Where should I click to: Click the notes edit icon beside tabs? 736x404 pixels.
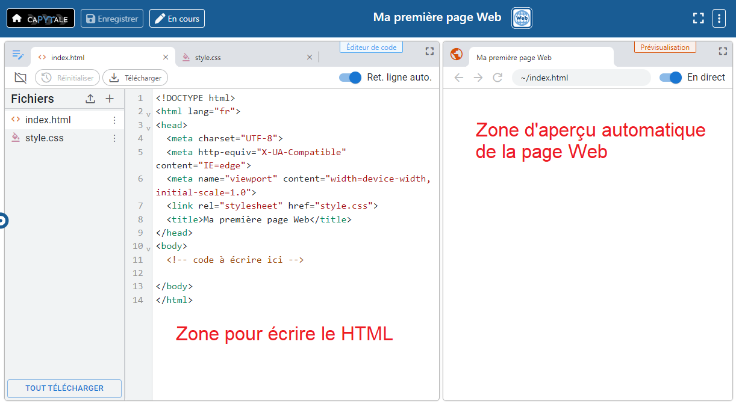pos(18,55)
